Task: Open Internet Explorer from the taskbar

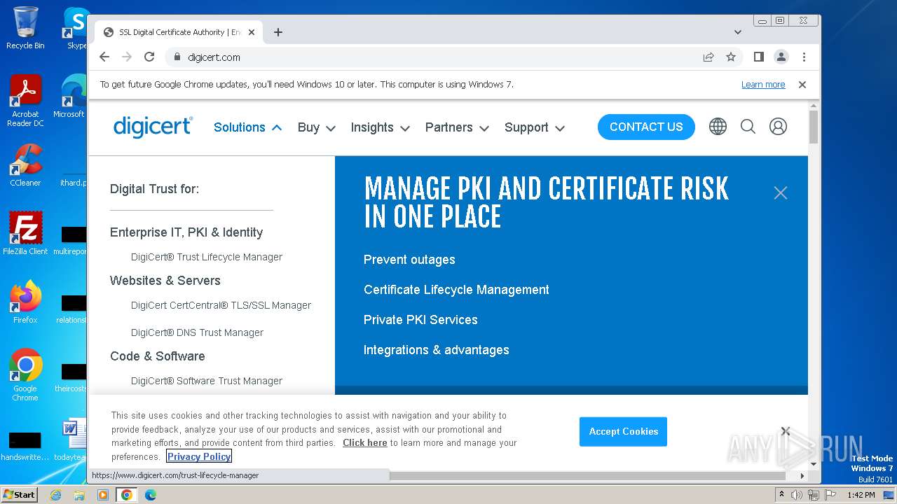Action: pyautogui.click(x=55, y=495)
